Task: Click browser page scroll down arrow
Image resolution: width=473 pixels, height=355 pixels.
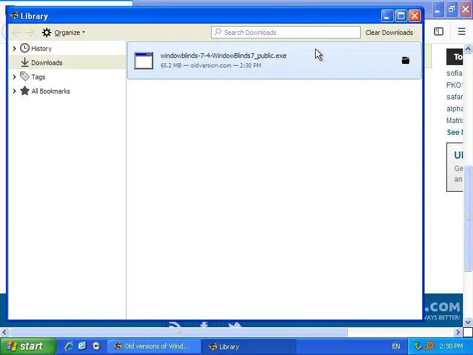Action: click(x=468, y=322)
